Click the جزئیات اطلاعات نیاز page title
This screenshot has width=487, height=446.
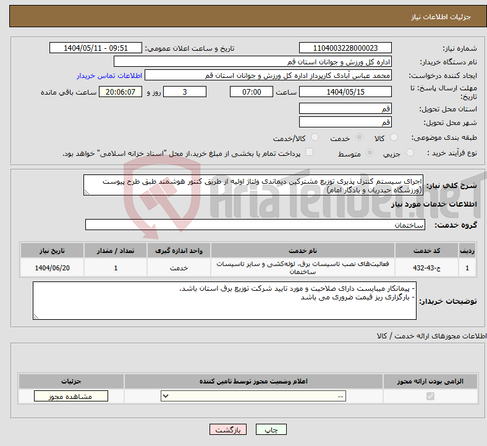pos(441,17)
